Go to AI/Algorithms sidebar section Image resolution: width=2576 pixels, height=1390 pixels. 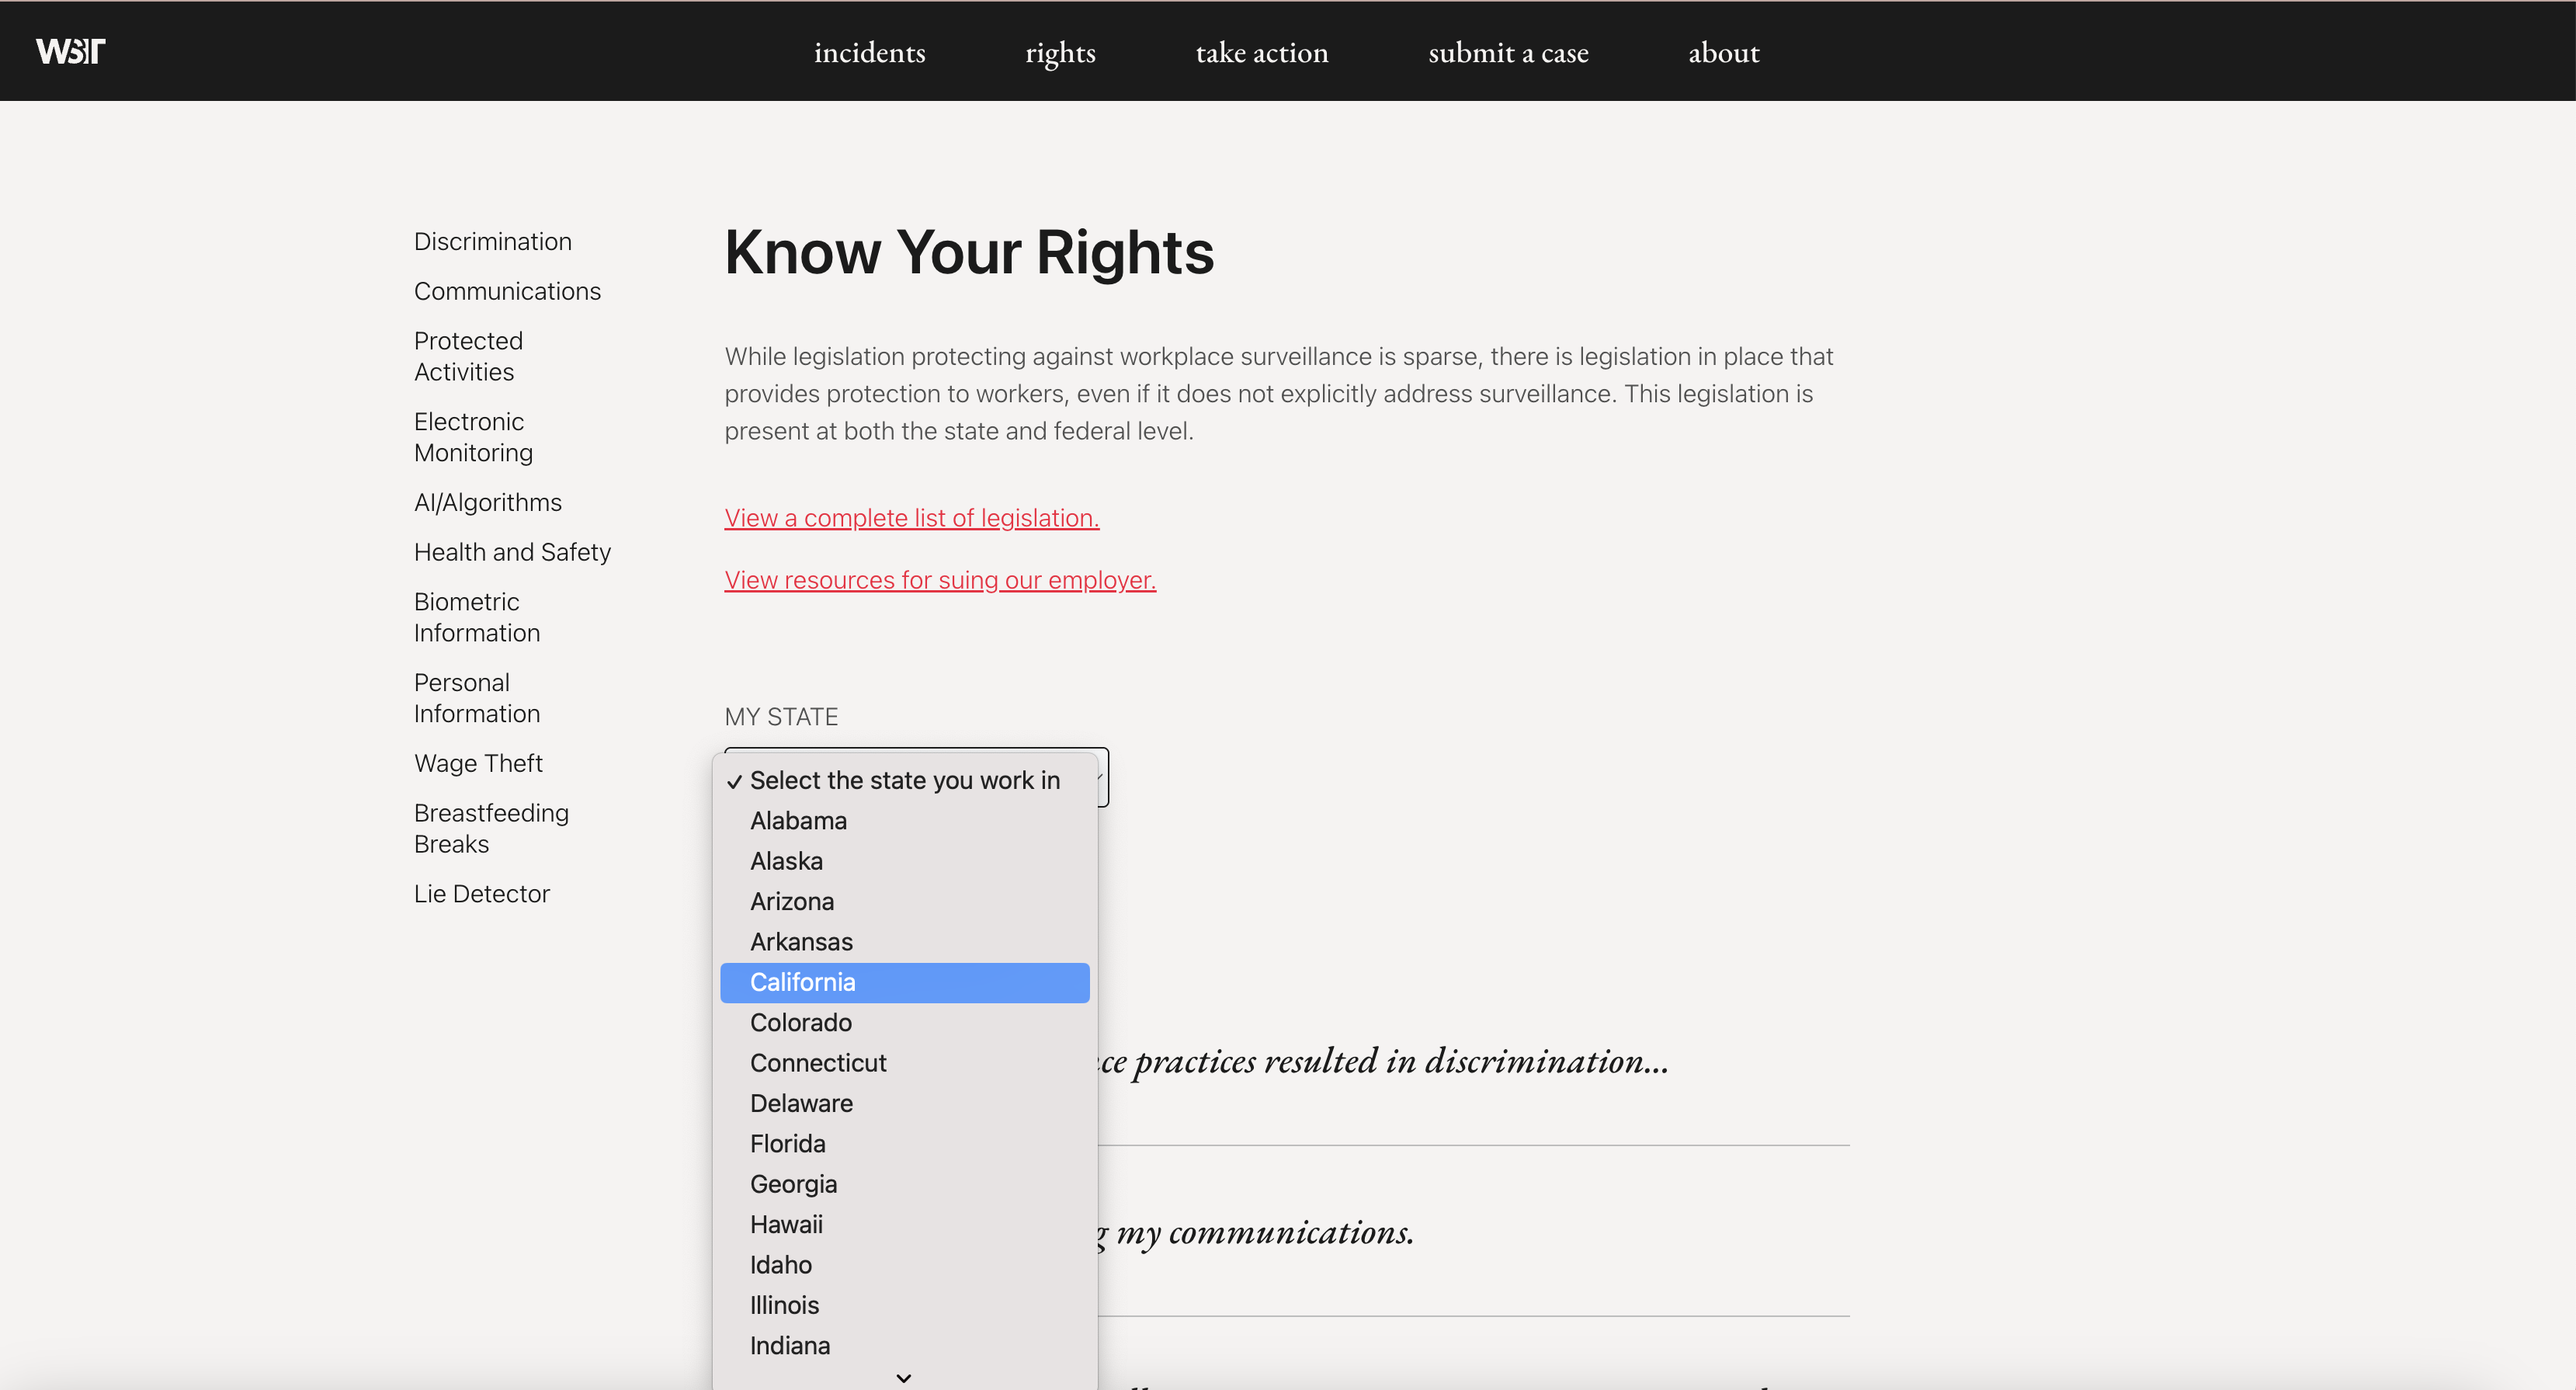487,502
